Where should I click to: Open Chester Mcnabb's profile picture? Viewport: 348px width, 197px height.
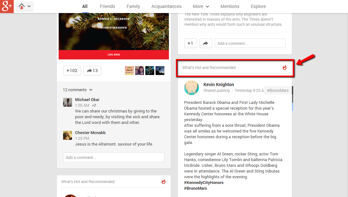point(68,135)
